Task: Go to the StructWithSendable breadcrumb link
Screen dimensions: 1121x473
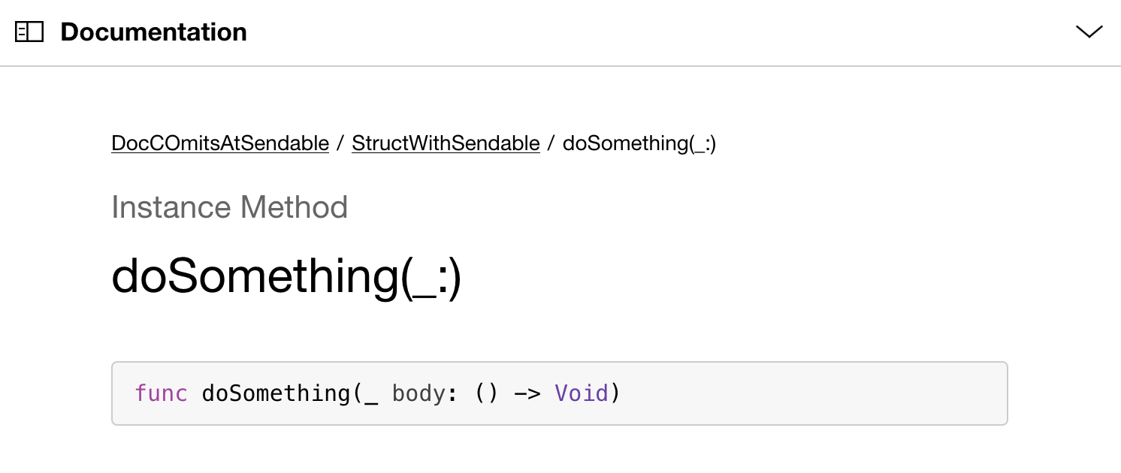Action: tap(446, 143)
